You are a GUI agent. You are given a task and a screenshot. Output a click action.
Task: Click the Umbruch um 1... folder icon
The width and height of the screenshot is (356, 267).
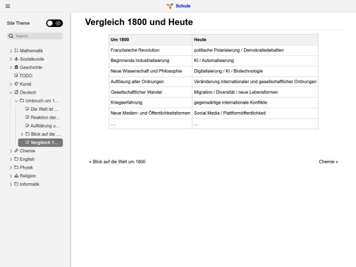[22, 101]
